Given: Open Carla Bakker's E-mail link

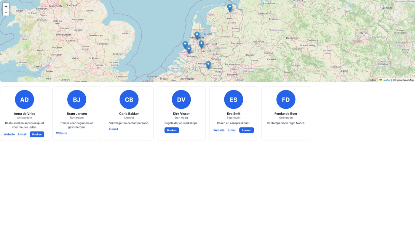Looking at the screenshot, I should [114, 129].
